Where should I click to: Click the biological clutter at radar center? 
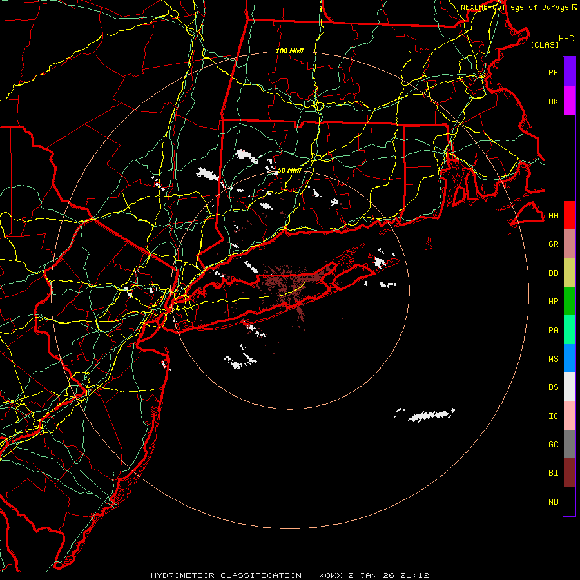[x=292, y=287]
